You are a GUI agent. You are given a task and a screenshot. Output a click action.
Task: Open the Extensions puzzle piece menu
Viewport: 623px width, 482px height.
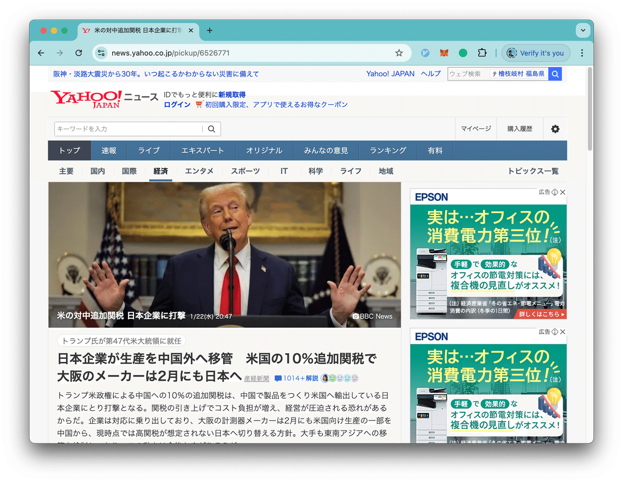(482, 53)
